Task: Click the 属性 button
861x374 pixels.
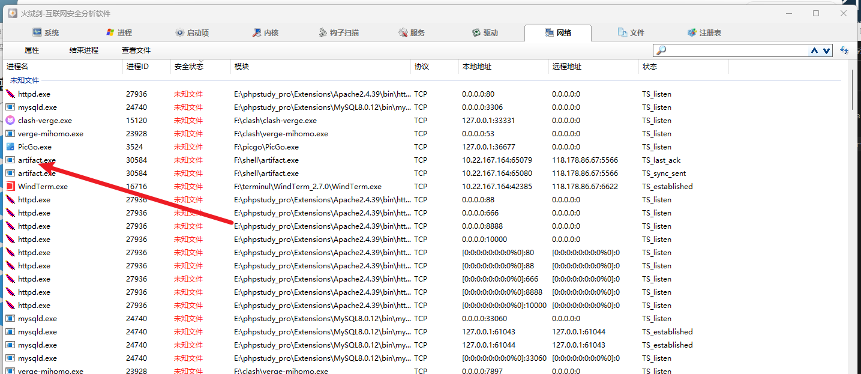Action: 32,50
